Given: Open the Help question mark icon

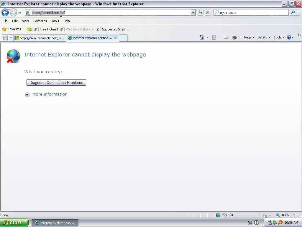Looking at the screenshot, I should 289,37.
